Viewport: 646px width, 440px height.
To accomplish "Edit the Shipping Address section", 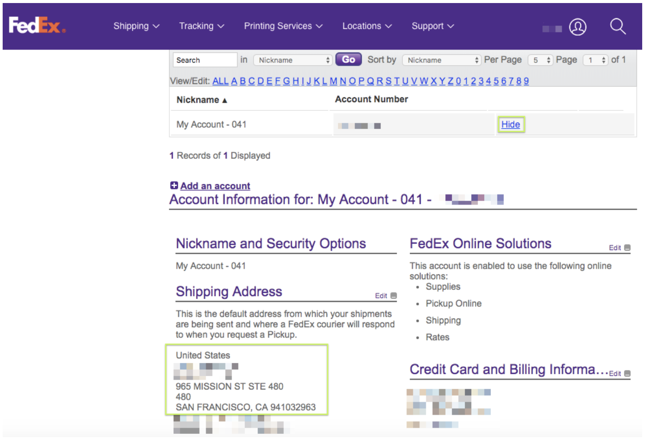I will pyautogui.click(x=381, y=296).
